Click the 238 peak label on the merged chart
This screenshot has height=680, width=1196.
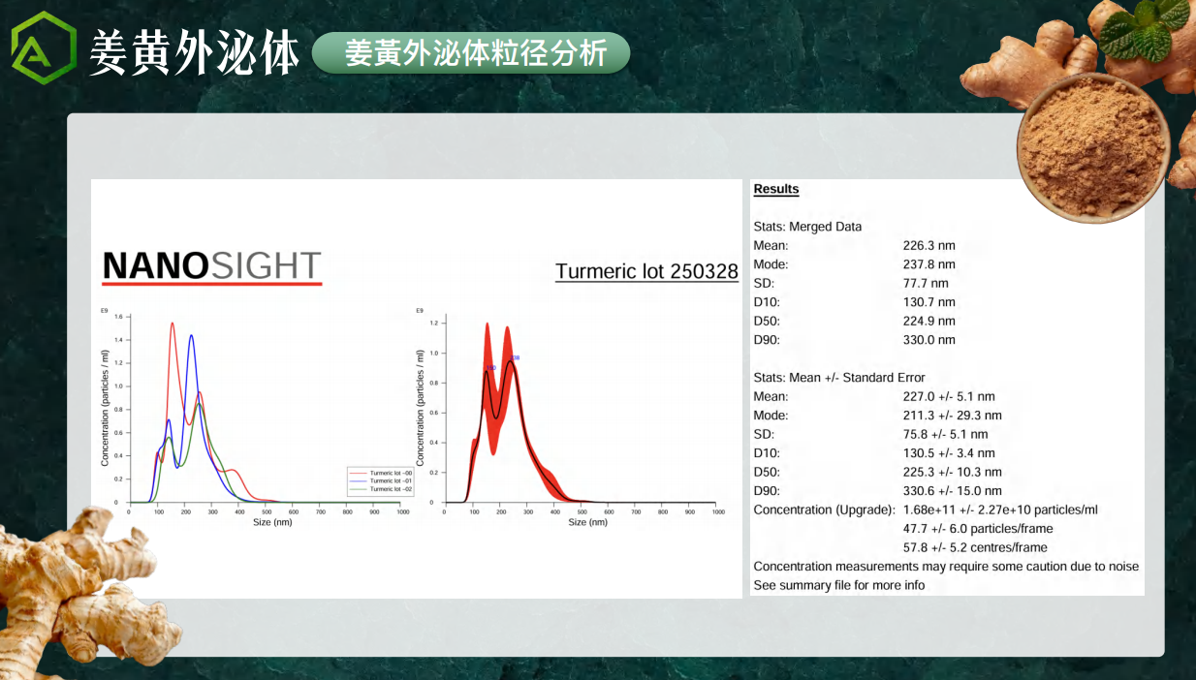coord(516,357)
